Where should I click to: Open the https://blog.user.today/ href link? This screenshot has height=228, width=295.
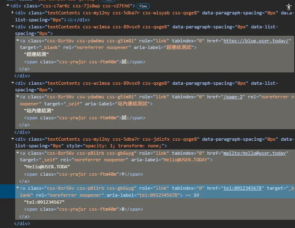(x=256, y=41)
